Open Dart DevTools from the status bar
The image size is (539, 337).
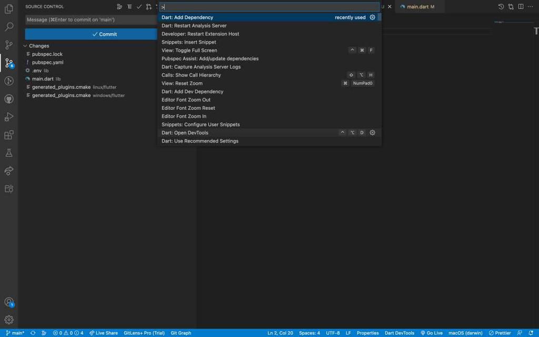pos(399,332)
